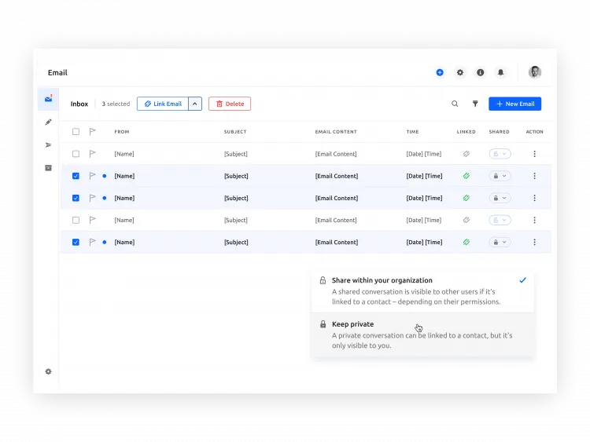Open action menu dots of fifth email row

tap(534, 243)
